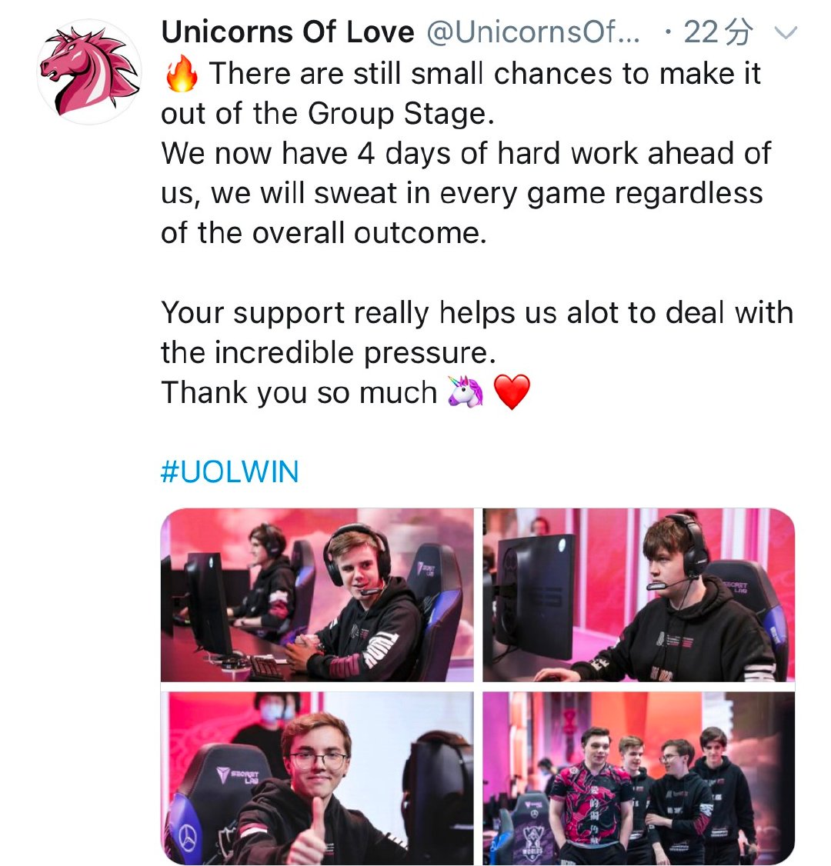Image resolution: width=831 pixels, height=866 pixels.
Task: Open photo of smiling player with headset
Action: [317, 595]
